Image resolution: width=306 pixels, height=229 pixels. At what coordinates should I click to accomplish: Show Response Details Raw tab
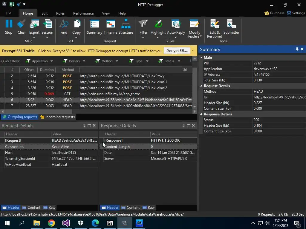(x=149, y=208)
